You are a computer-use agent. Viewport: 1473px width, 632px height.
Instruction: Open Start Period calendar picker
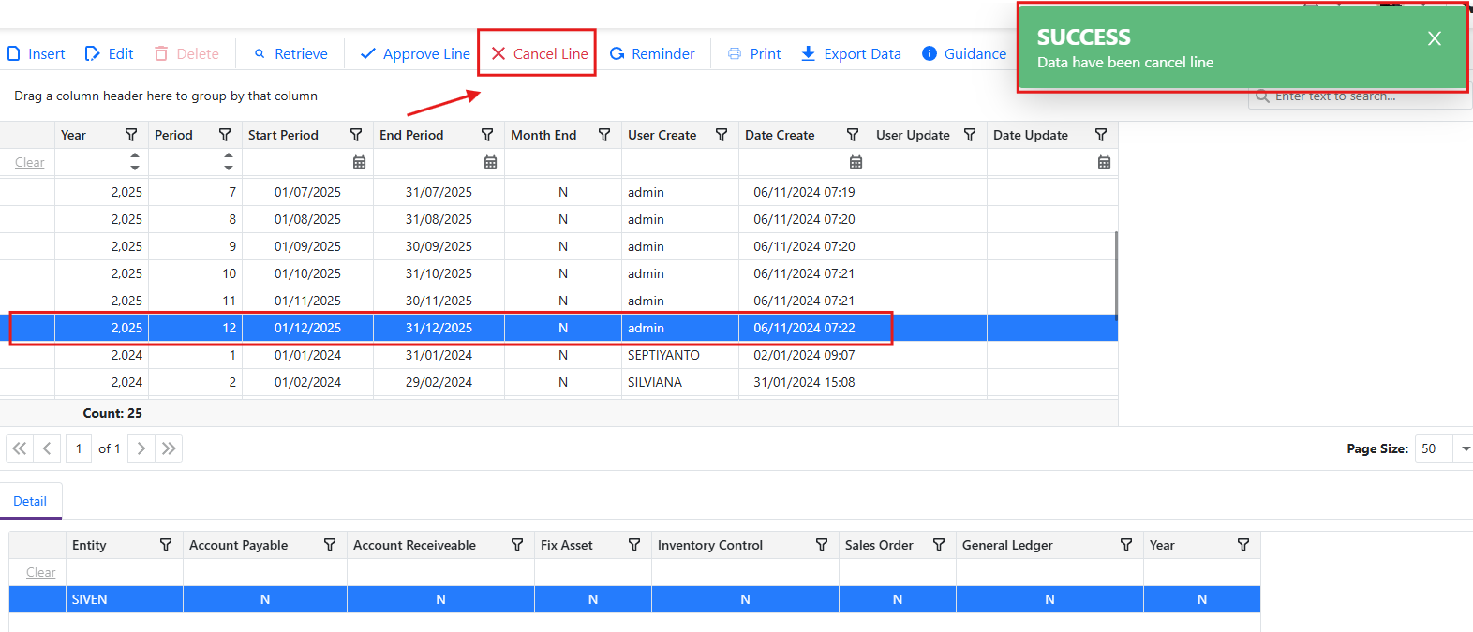(x=359, y=162)
